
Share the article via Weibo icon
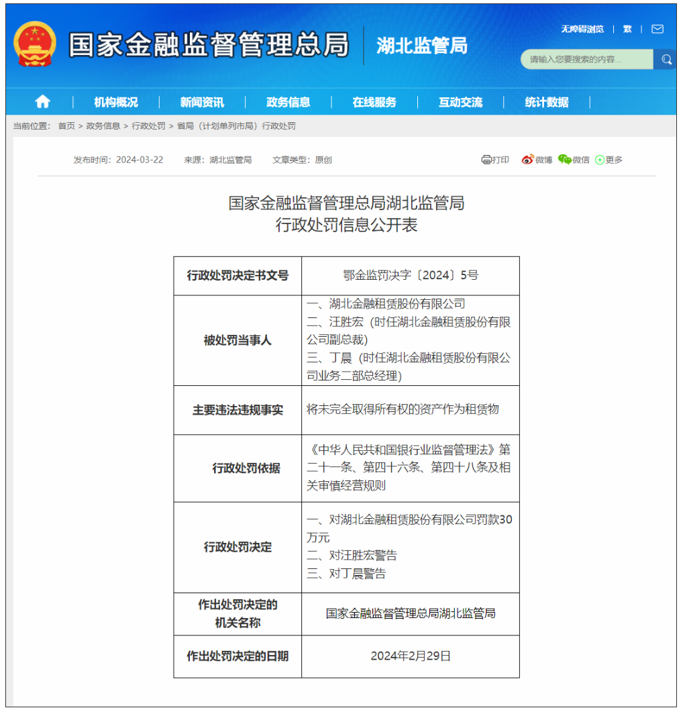tap(528, 160)
